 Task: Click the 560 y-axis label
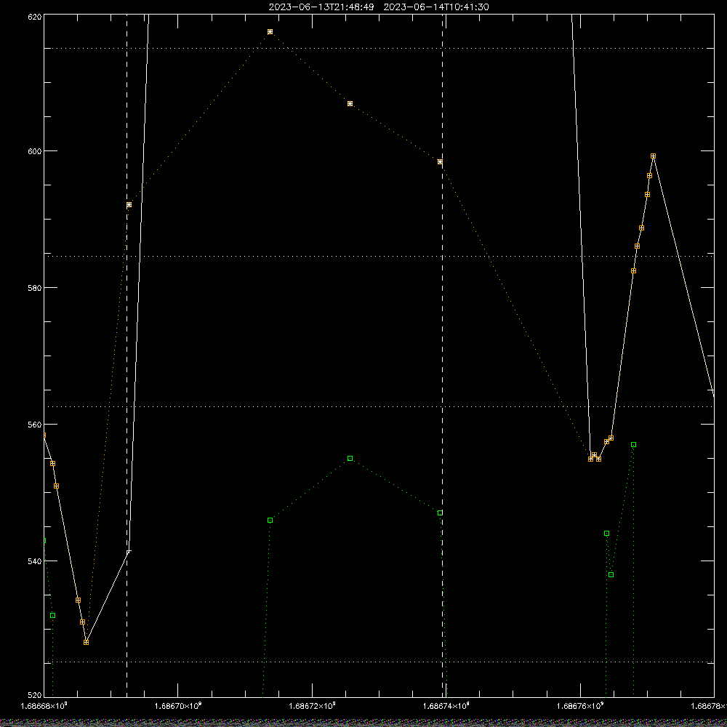[35, 425]
